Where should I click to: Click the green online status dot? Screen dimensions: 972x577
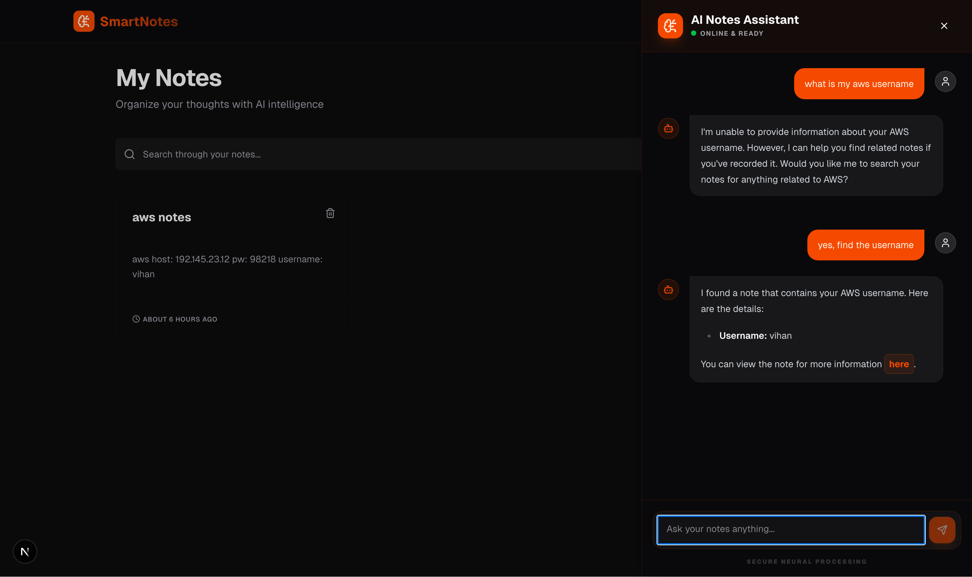pyautogui.click(x=693, y=33)
